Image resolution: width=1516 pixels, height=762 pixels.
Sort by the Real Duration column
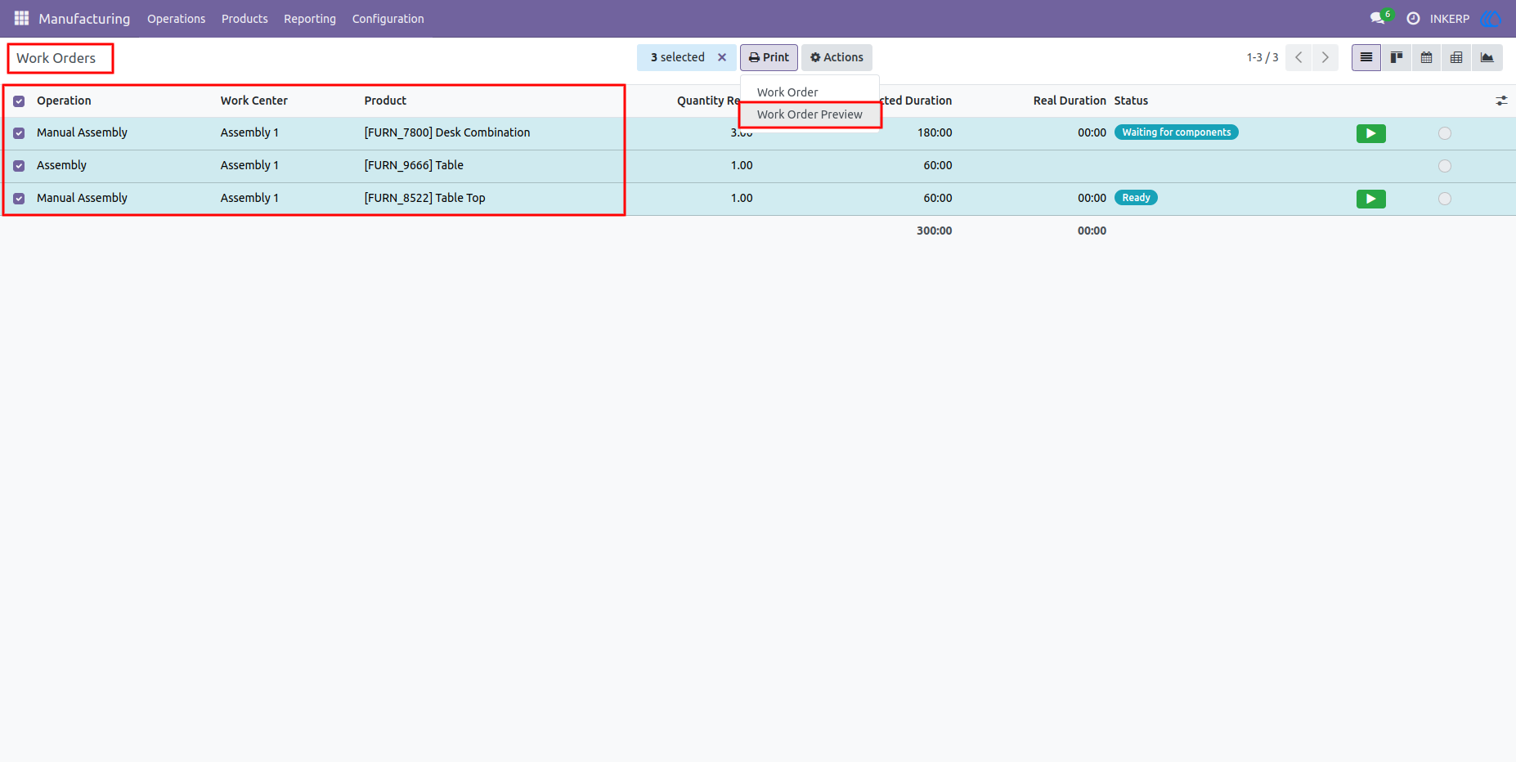(x=1070, y=101)
